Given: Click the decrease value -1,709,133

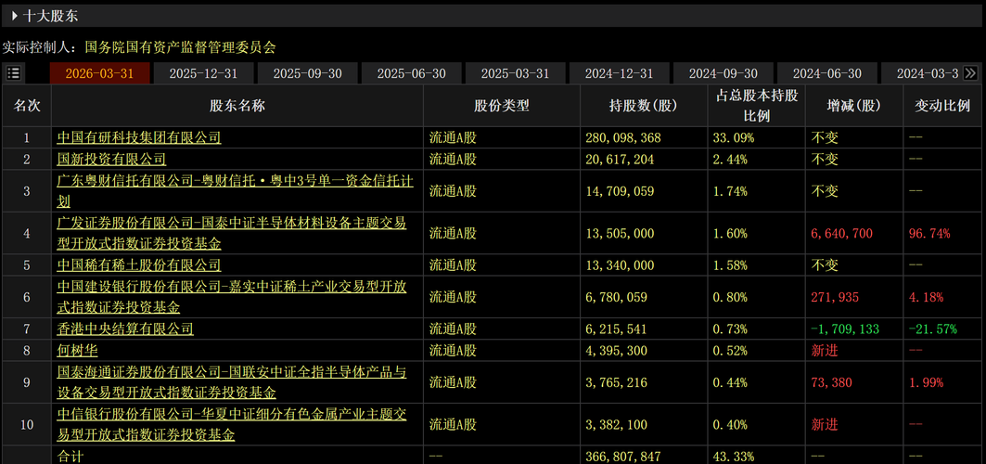Looking at the screenshot, I should [x=845, y=329].
